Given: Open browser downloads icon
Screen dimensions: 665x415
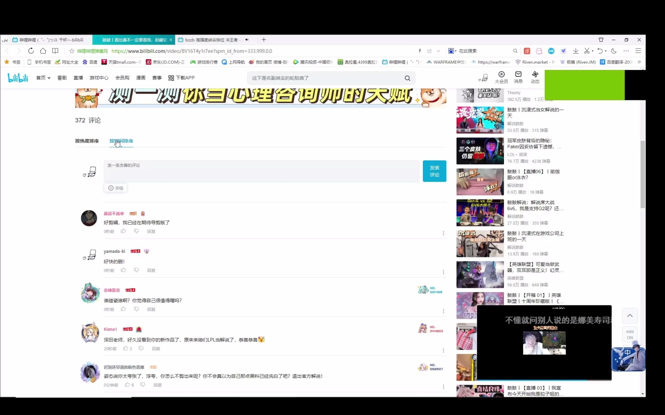Looking at the screenshot, I should 576,51.
